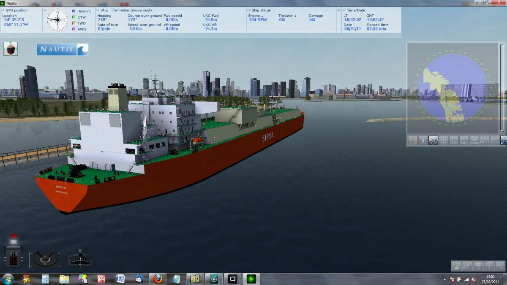Viewport: 507px width, 285px height.
Task: Click the Location latitude 34° 35.7'S
Action: click(14, 20)
